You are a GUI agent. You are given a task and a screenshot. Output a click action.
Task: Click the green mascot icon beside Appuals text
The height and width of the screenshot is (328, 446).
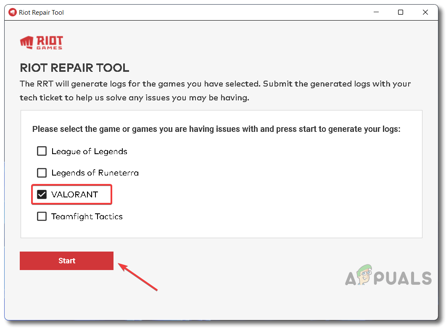click(x=364, y=275)
